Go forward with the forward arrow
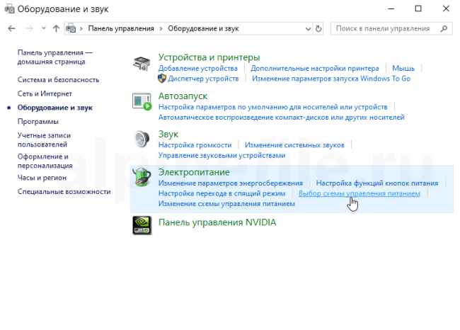This screenshot has width=460, height=330. point(29,28)
